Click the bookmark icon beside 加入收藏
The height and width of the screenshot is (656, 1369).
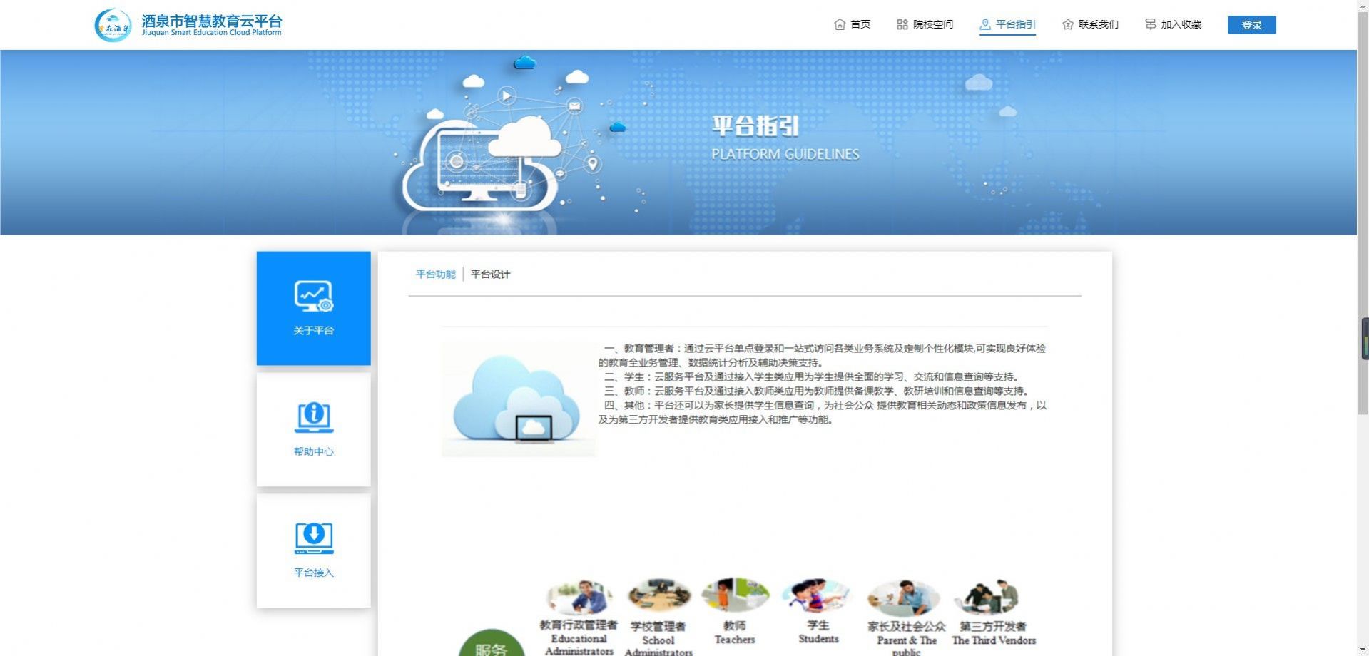(x=1150, y=24)
